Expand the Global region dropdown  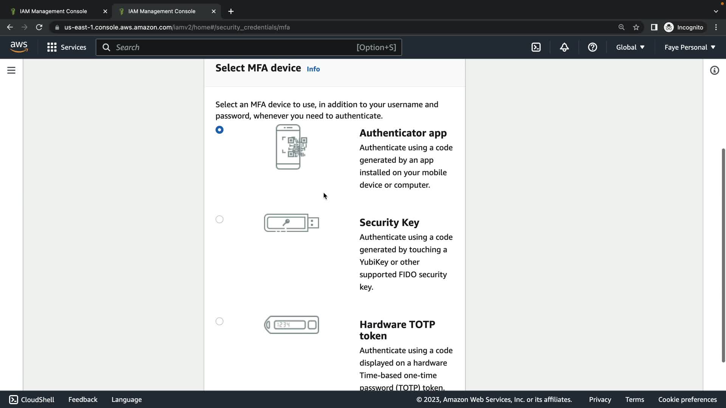[x=630, y=47]
